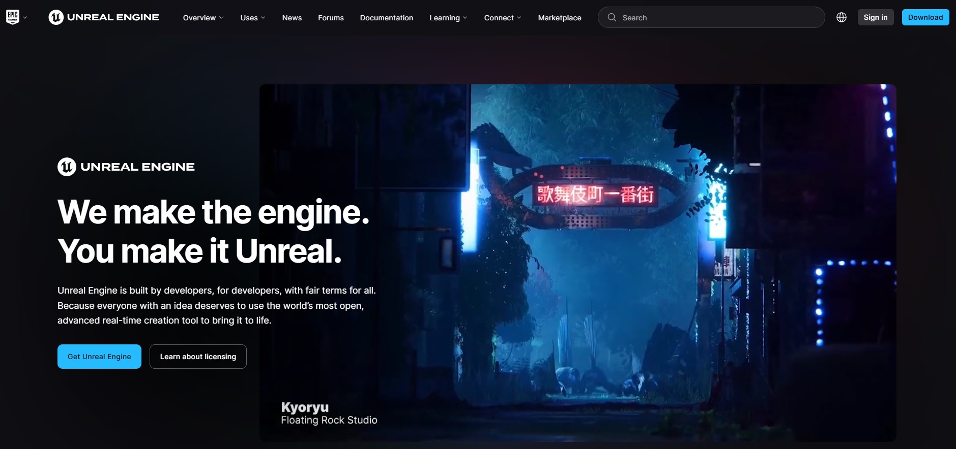The height and width of the screenshot is (449, 956).
Task: Click the Floating Rock Studio caption
Action: (329, 420)
